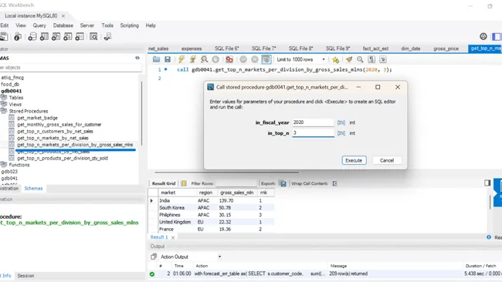Click the in_fiscal_year input field
502x282 pixels.
313,123
